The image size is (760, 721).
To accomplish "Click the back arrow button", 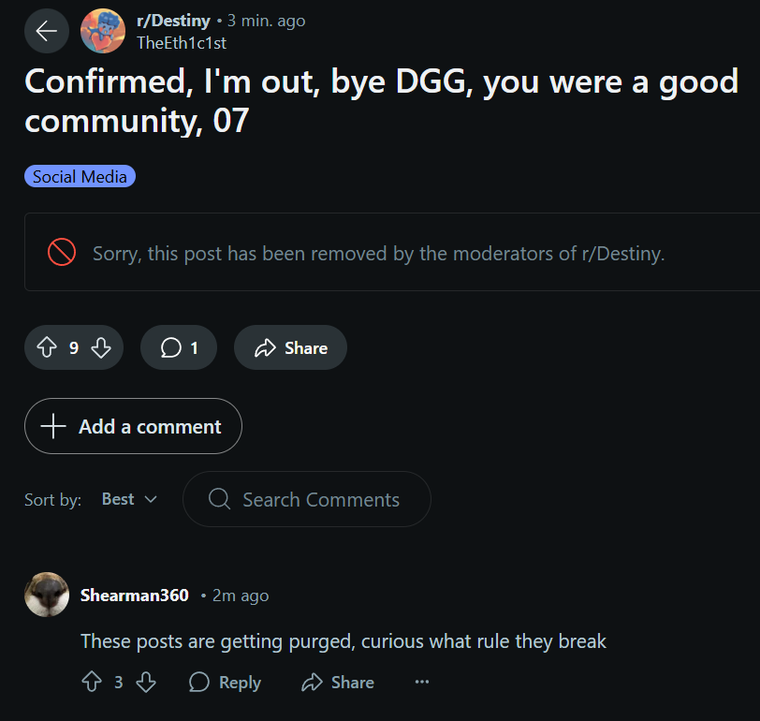I will [x=47, y=31].
